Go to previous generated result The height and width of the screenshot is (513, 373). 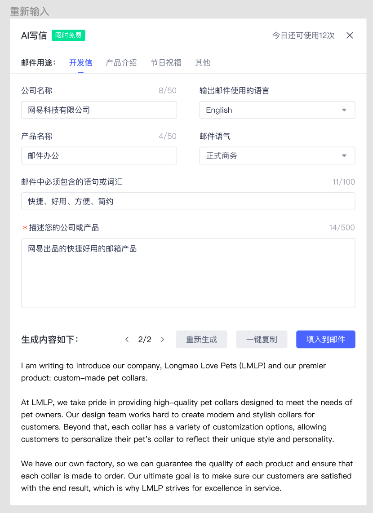click(127, 340)
